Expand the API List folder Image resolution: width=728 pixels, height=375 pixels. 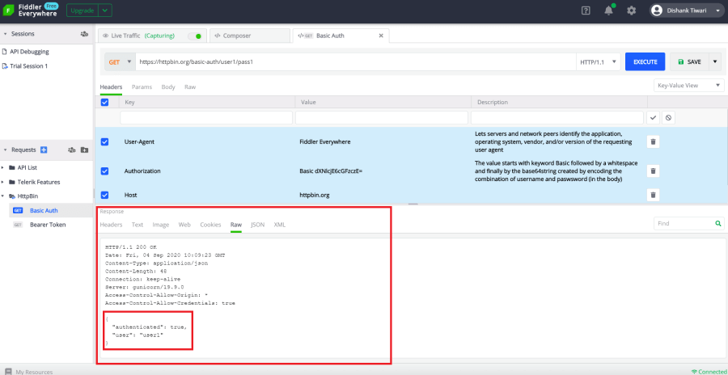2,167
